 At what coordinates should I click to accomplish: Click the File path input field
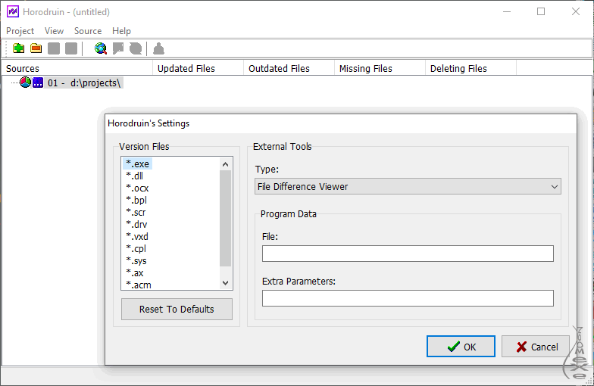coord(408,253)
